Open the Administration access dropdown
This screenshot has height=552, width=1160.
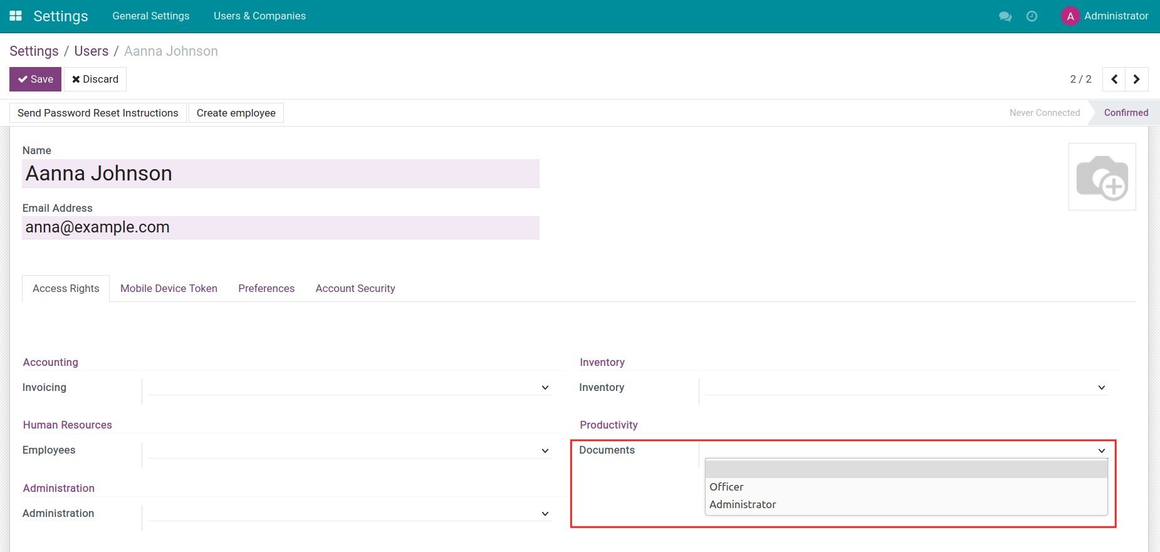pos(350,513)
